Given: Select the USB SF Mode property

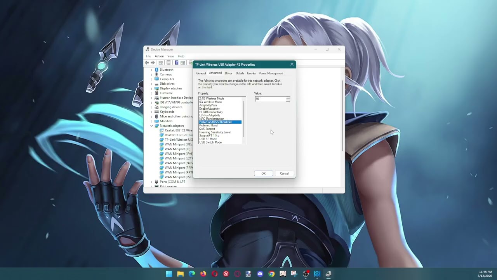Looking at the screenshot, I should point(208,139).
